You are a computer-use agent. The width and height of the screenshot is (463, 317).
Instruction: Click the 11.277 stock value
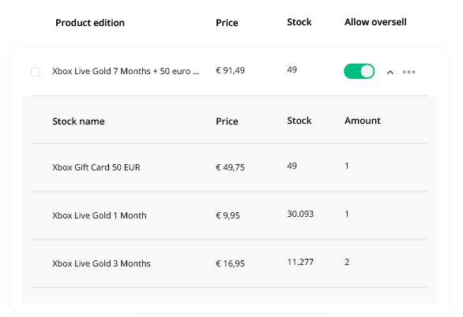300,262
